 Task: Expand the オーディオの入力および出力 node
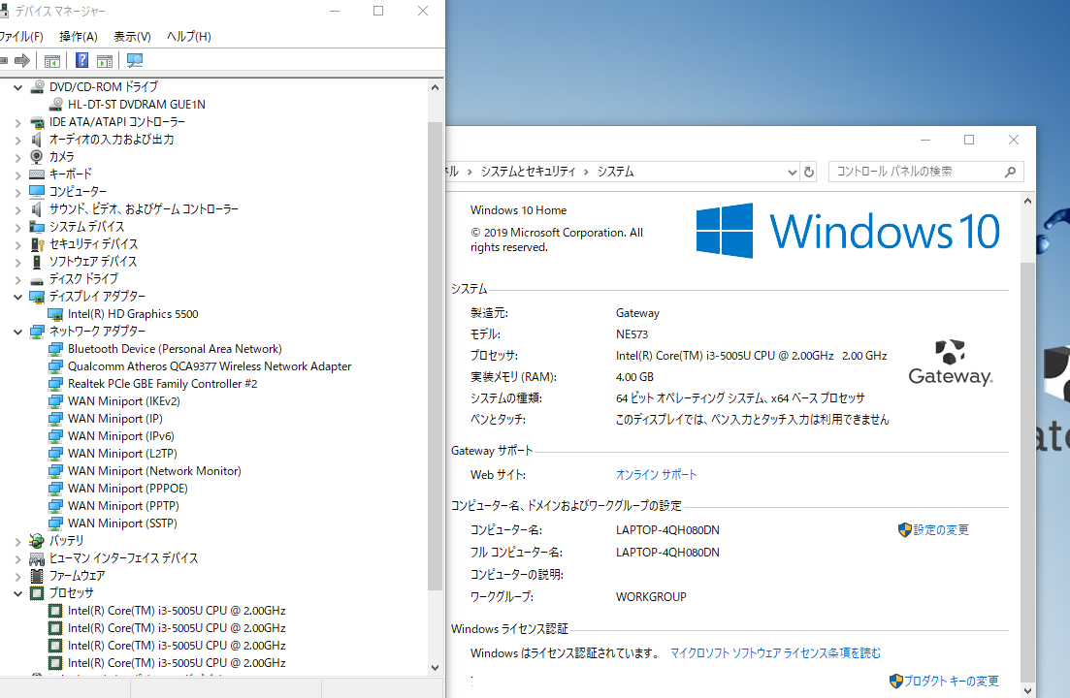coord(18,140)
